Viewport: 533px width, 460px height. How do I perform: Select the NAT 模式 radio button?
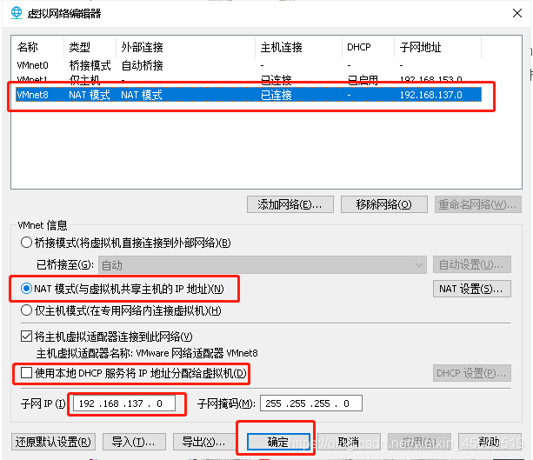pyautogui.click(x=26, y=289)
